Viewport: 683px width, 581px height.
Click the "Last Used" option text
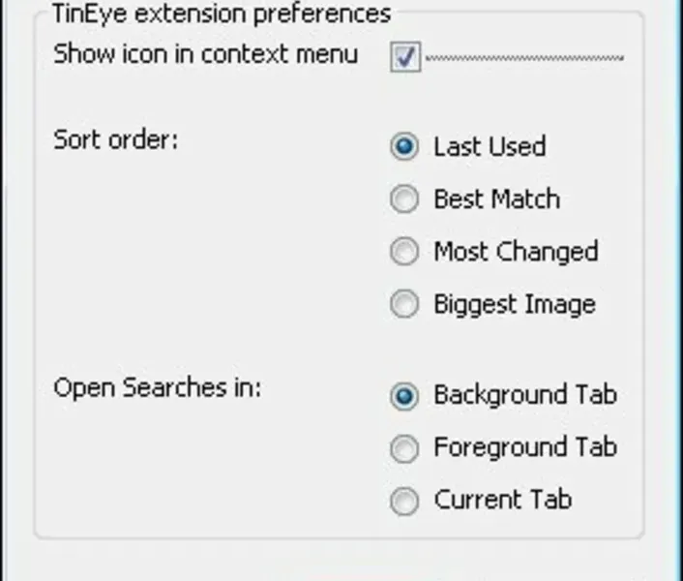tap(490, 147)
